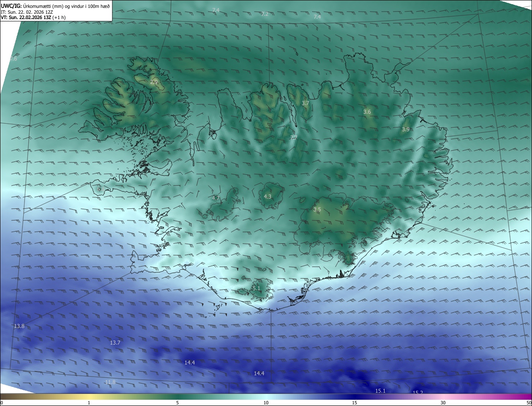Click the 5.1 value near south coast
Screen dimensions: 532x406
point(256,288)
